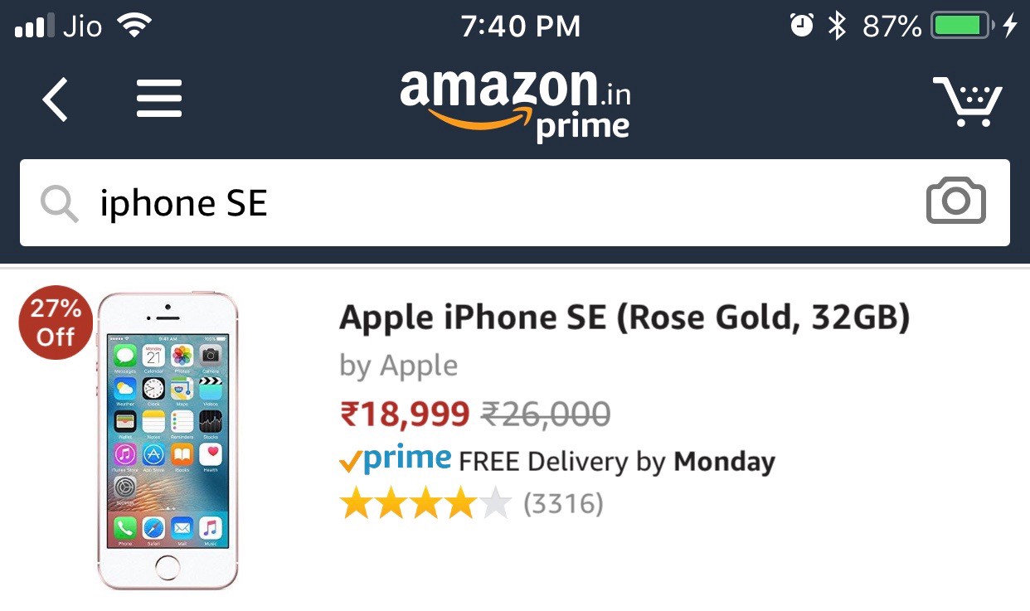Open the hamburger menu

coord(158,99)
